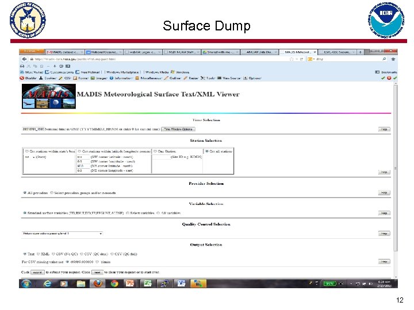Click the Reset button to clear request
The image size is (414, 310).
[97, 272]
